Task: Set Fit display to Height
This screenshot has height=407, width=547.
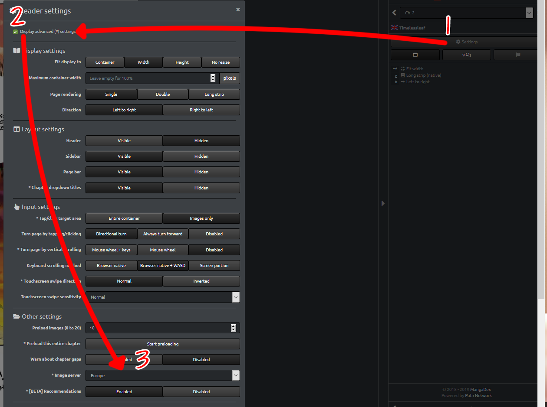Action: (182, 62)
